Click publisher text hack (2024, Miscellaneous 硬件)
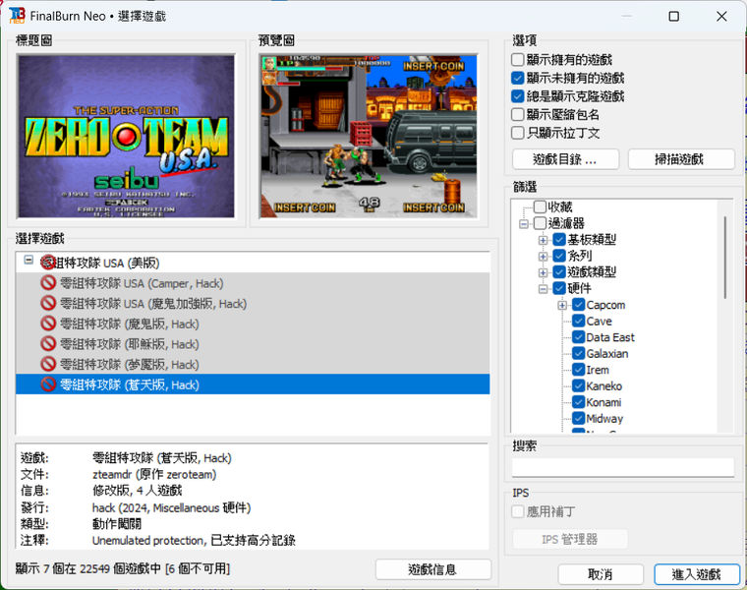This screenshot has height=590, width=747. (x=171, y=507)
